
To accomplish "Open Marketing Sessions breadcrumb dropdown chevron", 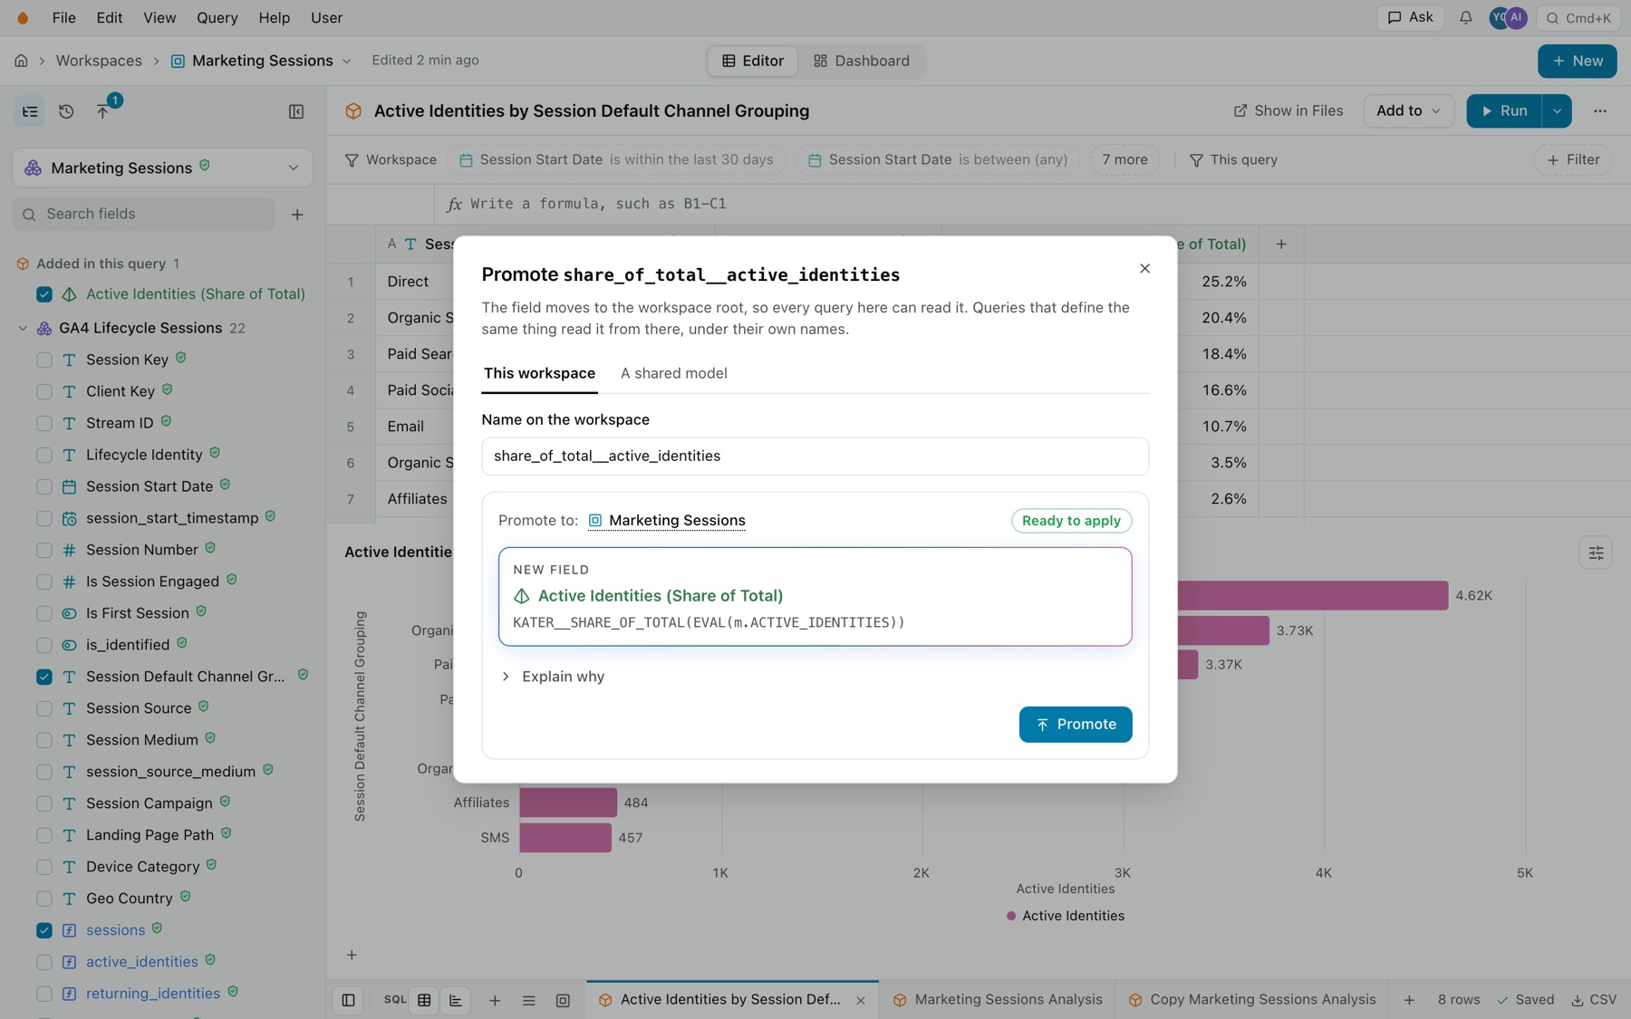I will coord(346,61).
